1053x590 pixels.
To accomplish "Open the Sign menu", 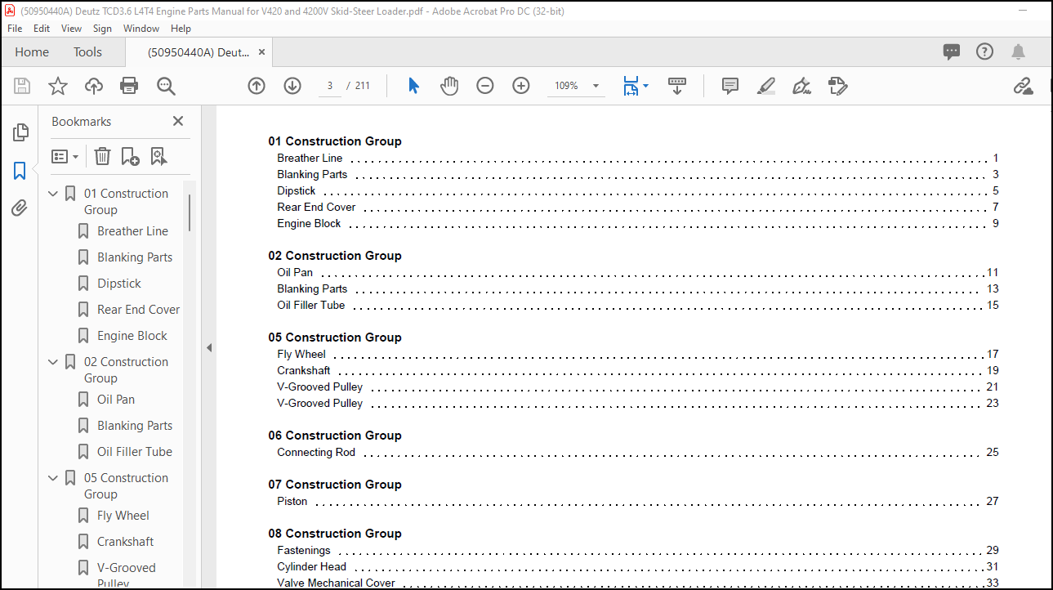I will click(103, 28).
